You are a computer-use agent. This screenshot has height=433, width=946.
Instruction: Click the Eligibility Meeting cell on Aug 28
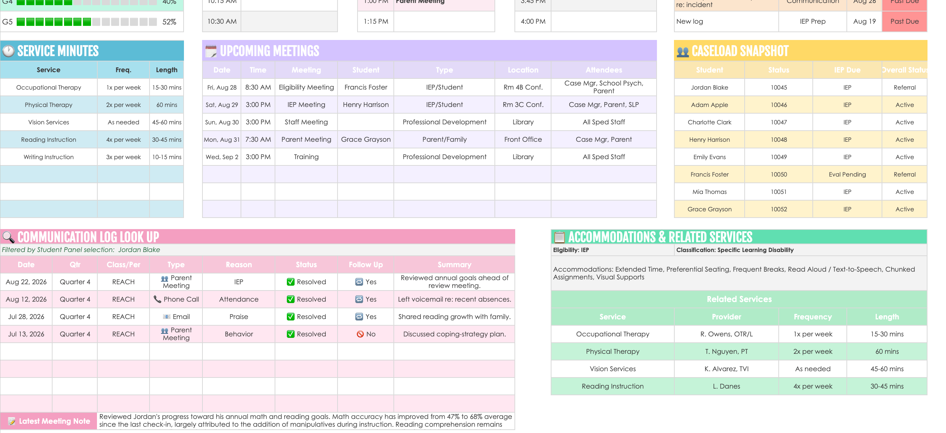(x=306, y=87)
